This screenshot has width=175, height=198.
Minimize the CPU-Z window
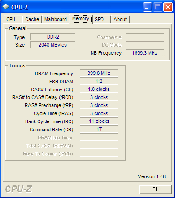coord(147,7)
